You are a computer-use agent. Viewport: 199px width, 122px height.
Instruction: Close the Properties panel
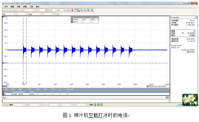[x=196, y=17]
